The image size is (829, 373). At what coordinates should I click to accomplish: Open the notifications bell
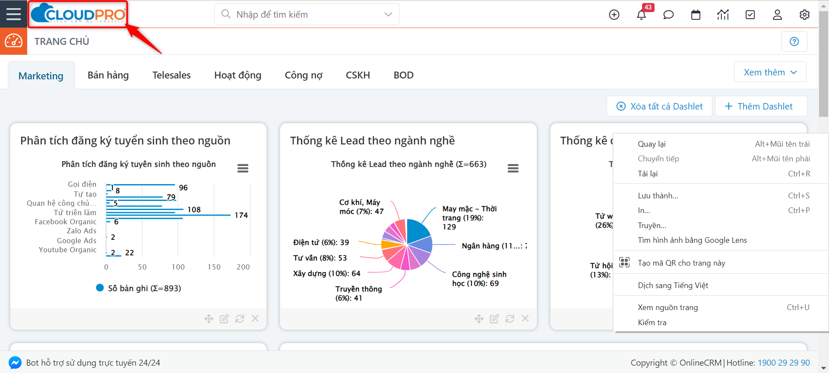click(x=641, y=15)
